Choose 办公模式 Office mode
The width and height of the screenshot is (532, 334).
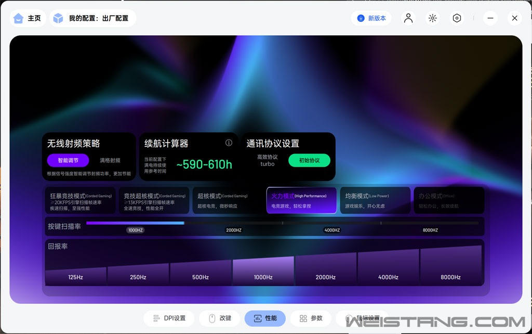449,200
